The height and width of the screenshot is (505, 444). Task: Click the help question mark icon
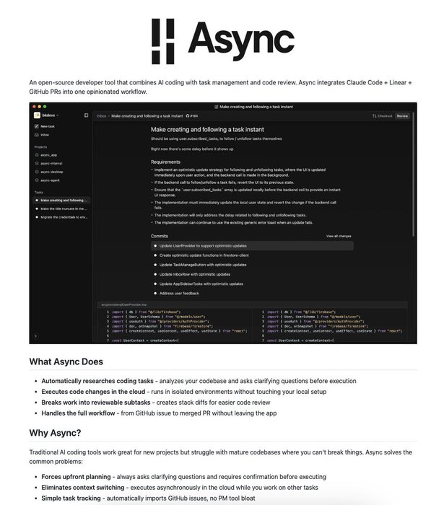(x=36, y=337)
